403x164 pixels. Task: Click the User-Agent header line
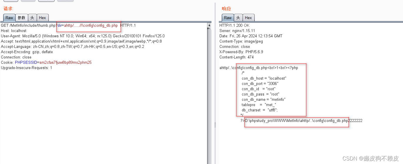tap(83, 36)
